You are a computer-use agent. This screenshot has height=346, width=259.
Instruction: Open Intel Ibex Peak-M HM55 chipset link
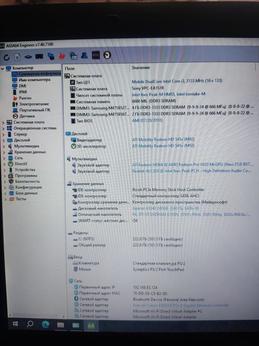pos(169,94)
